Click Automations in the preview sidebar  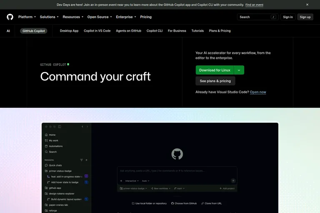(x=54, y=146)
